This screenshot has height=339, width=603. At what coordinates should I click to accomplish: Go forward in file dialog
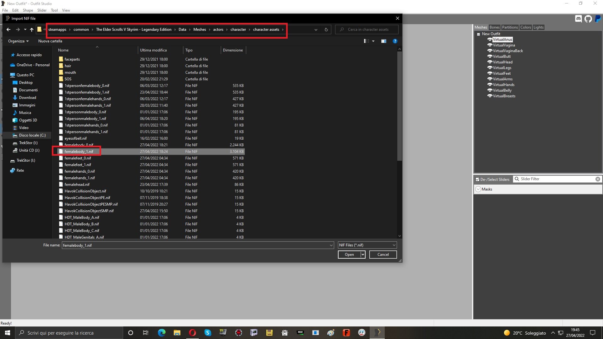[x=18, y=30]
